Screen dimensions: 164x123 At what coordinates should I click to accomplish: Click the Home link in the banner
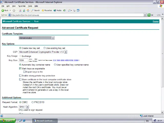point(156,22)
